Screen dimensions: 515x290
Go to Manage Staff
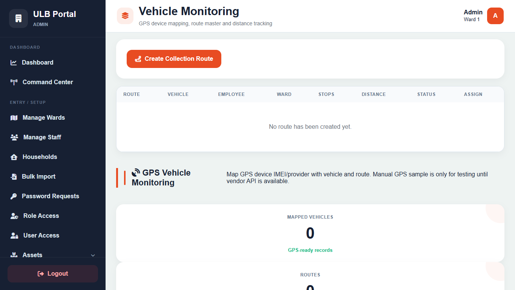click(x=53, y=137)
